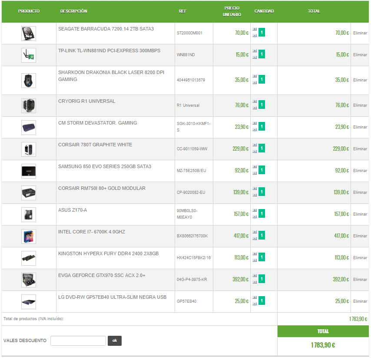Increase quantity of Intel Core i7-6700K
This screenshot has height=358, width=371.
tap(255, 232)
